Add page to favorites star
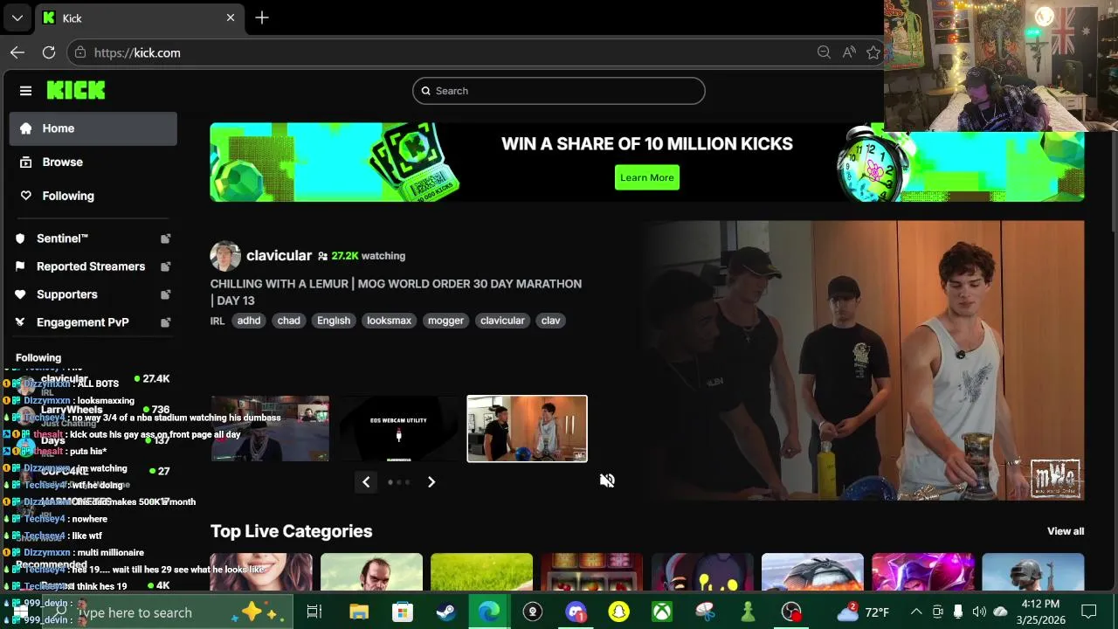 873,52
